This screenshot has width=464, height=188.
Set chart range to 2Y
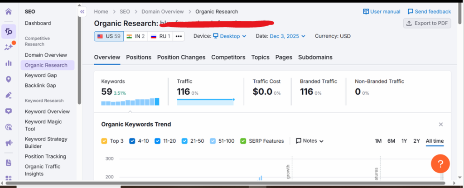tap(417, 141)
